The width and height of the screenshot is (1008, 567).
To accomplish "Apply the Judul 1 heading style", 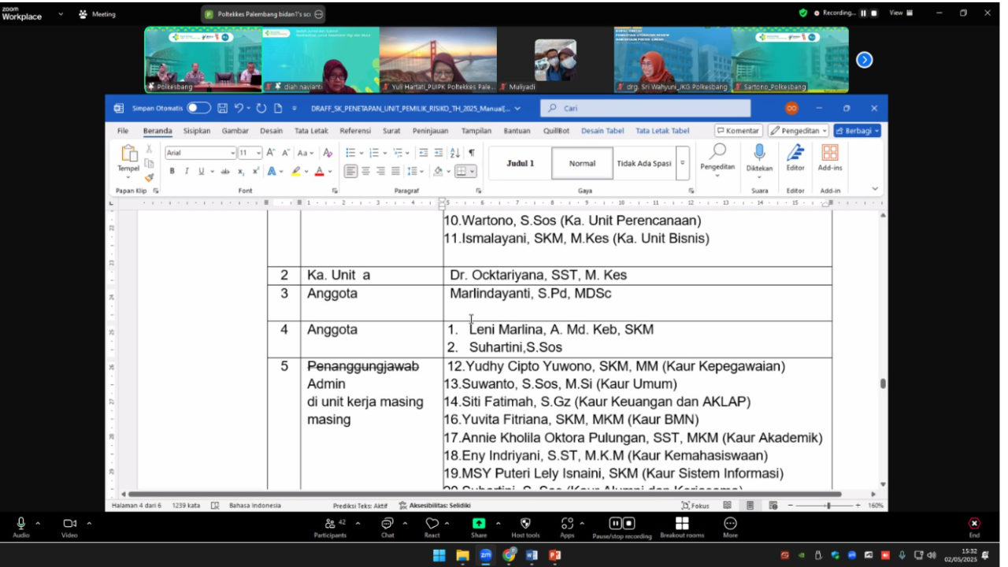I will [520, 164].
